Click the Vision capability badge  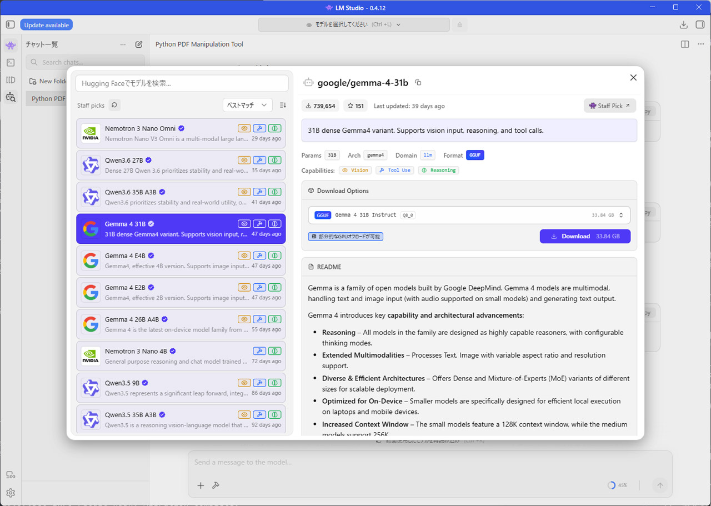355,170
